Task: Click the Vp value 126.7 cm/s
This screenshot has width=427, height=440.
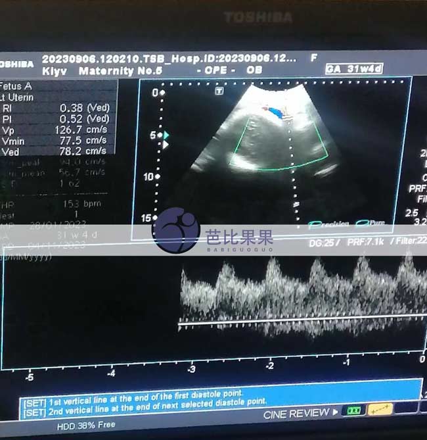Action: coord(81,130)
